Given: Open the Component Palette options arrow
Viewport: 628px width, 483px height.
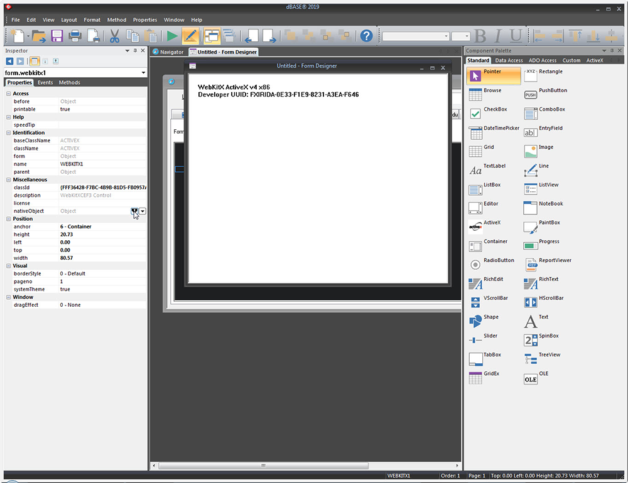Looking at the screenshot, I should click(604, 51).
